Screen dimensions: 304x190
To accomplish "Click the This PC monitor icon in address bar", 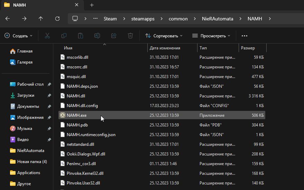I will (75, 19).
